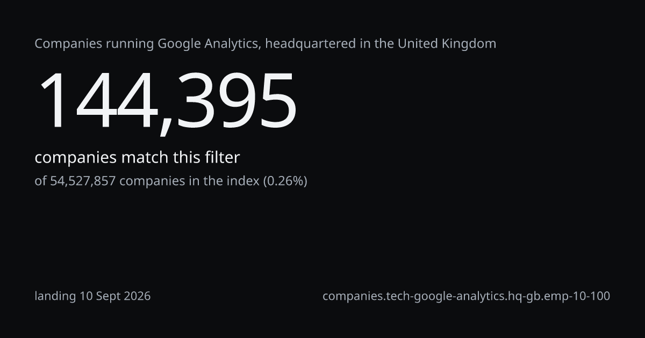Click the words "Google Analytics" in heading
The image size is (645, 338).
pyautogui.click(x=209, y=44)
